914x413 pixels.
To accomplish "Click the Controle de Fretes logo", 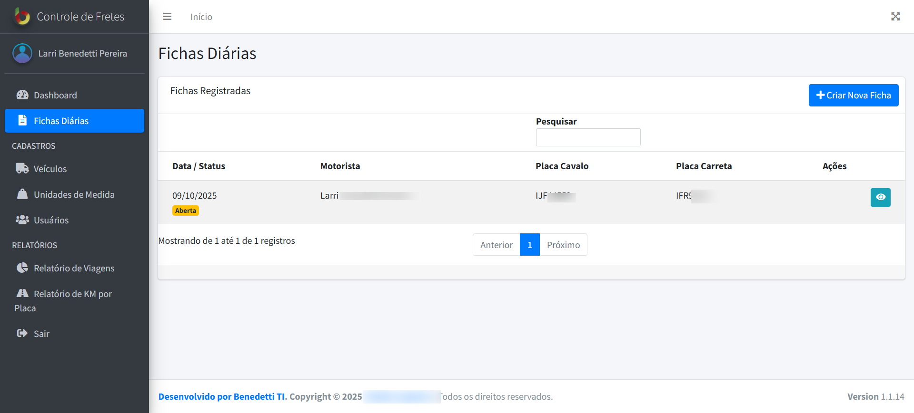I will pos(22,17).
